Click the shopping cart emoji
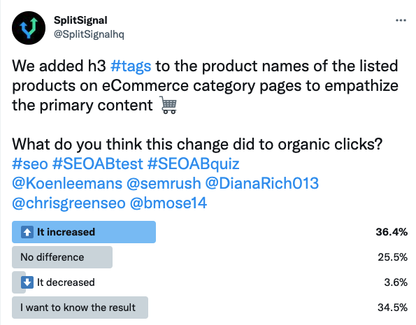Image resolution: width=416 pixels, height=325 pixels. point(168,105)
